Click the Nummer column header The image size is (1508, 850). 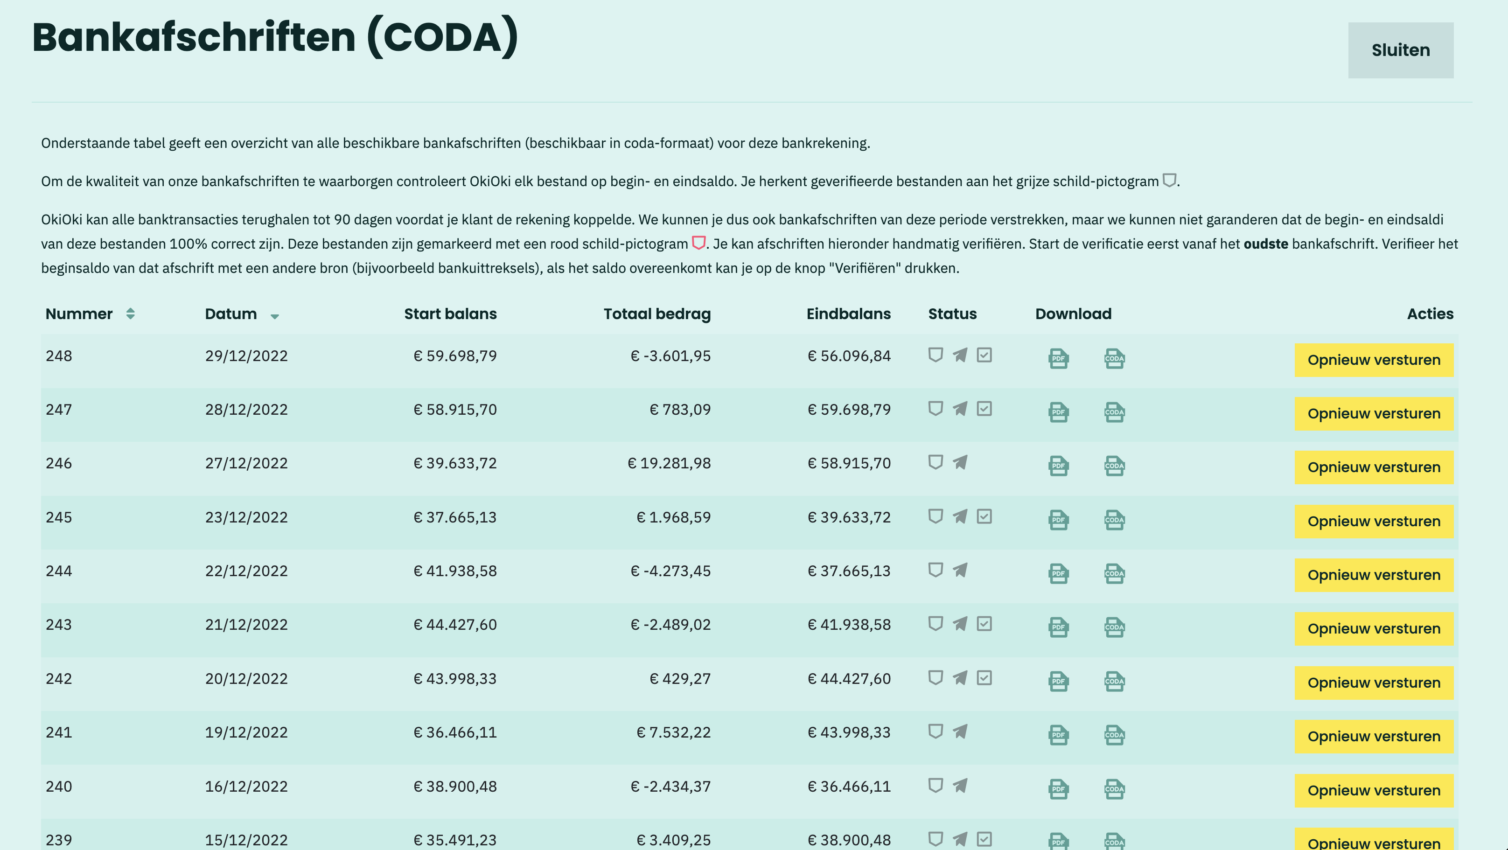(x=79, y=314)
